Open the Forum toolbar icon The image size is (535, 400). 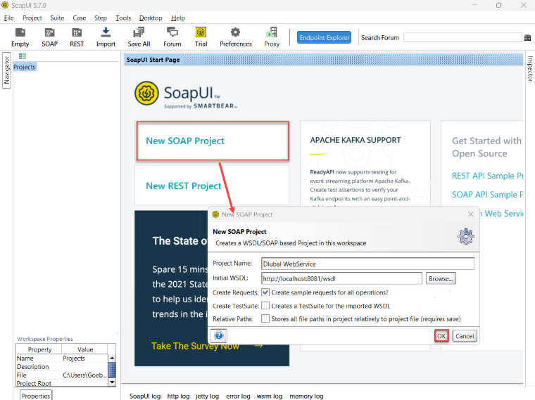click(172, 37)
